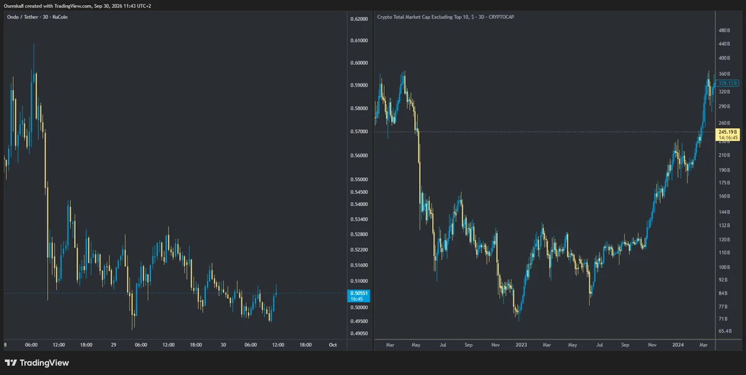Click the 160 B market cap axis label
The image size is (746, 375).
point(724,196)
